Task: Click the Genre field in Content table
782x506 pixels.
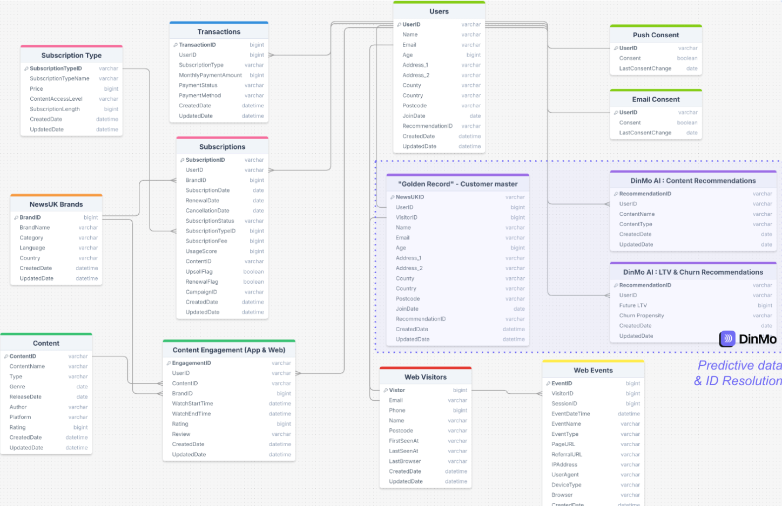Action: pos(46,387)
